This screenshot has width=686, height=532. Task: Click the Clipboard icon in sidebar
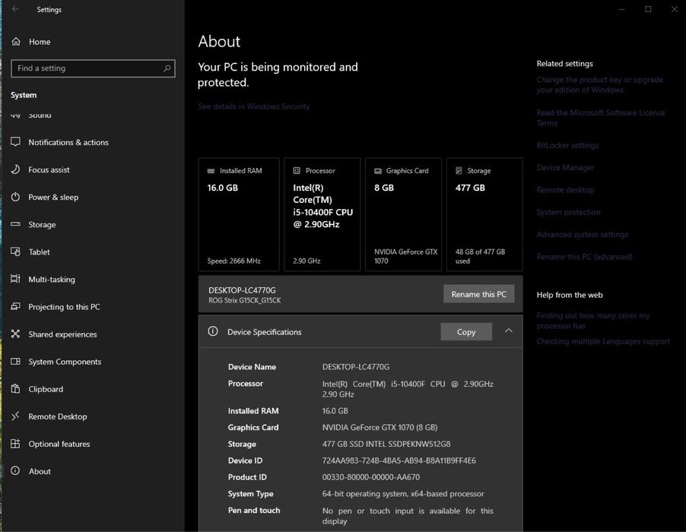pyautogui.click(x=16, y=389)
